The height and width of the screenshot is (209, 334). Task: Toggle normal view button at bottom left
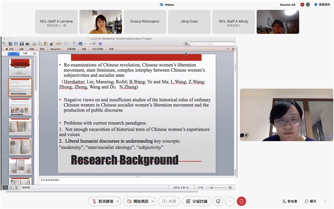(x=5, y=188)
